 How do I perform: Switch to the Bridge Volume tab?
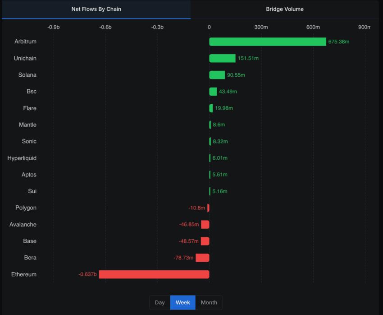click(285, 9)
